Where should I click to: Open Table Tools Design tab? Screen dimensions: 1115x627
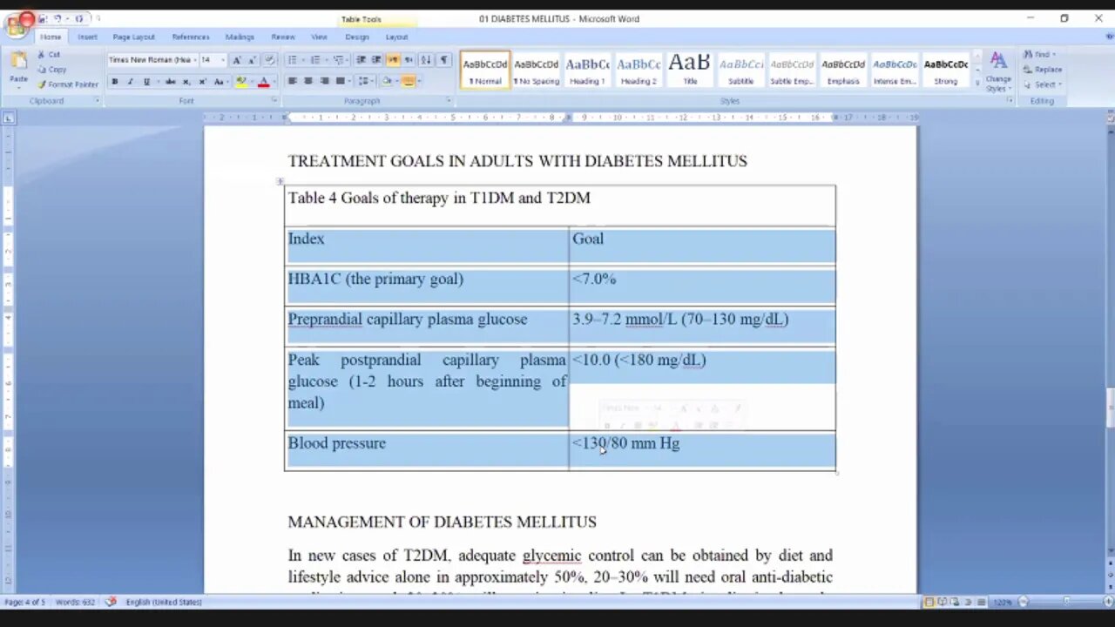[x=357, y=37]
